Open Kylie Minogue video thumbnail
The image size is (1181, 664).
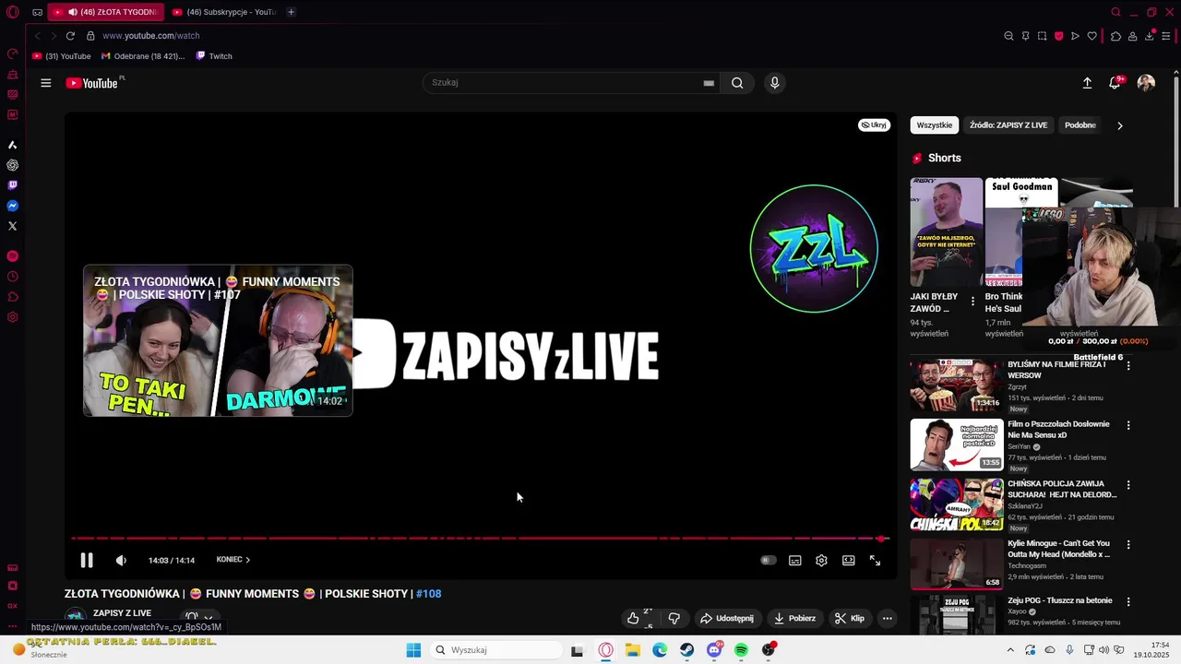click(957, 563)
